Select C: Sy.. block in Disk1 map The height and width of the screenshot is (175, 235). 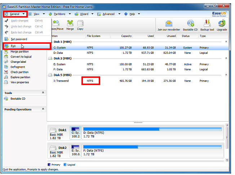click(76, 133)
